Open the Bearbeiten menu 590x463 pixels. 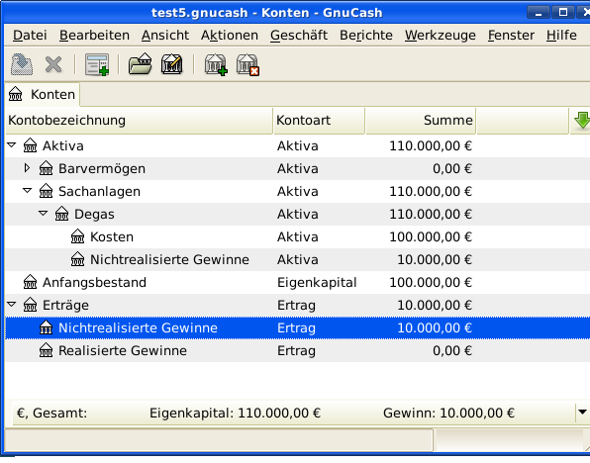(x=94, y=35)
